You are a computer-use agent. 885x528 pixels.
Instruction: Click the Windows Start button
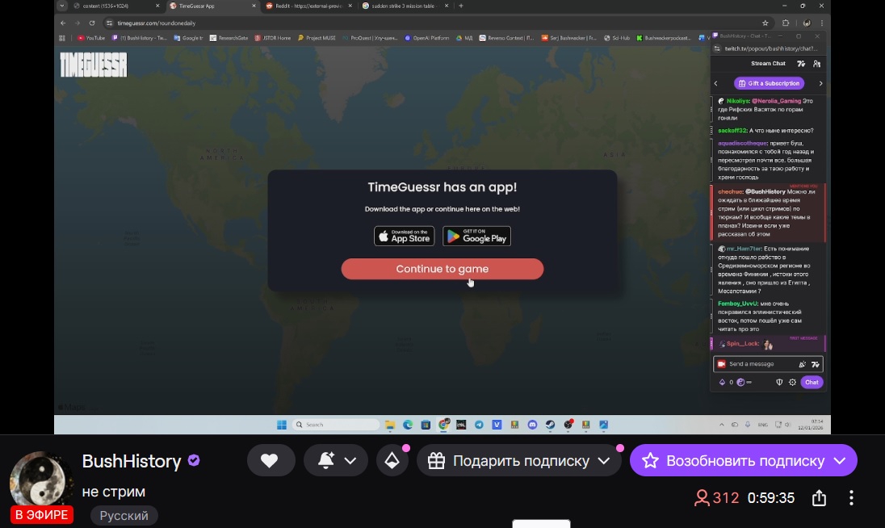[282, 425]
